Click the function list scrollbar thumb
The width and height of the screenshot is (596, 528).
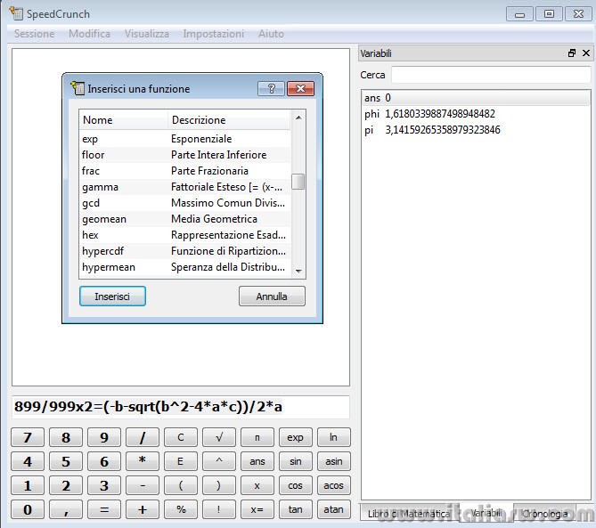click(298, 182)
